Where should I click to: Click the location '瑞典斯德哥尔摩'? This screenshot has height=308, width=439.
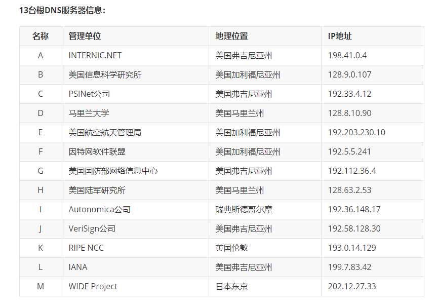pyautogui.click(x=244, y=210)
